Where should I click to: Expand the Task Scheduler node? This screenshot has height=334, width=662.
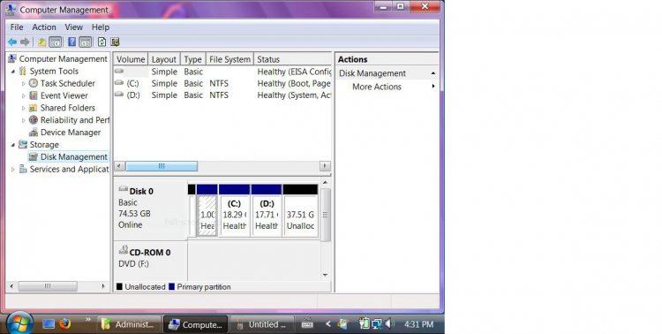[x=24, y=84]
